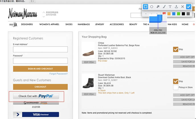The image size is (196, 119).
Task: Click the E-mail Address field
Action: [40, 49]
